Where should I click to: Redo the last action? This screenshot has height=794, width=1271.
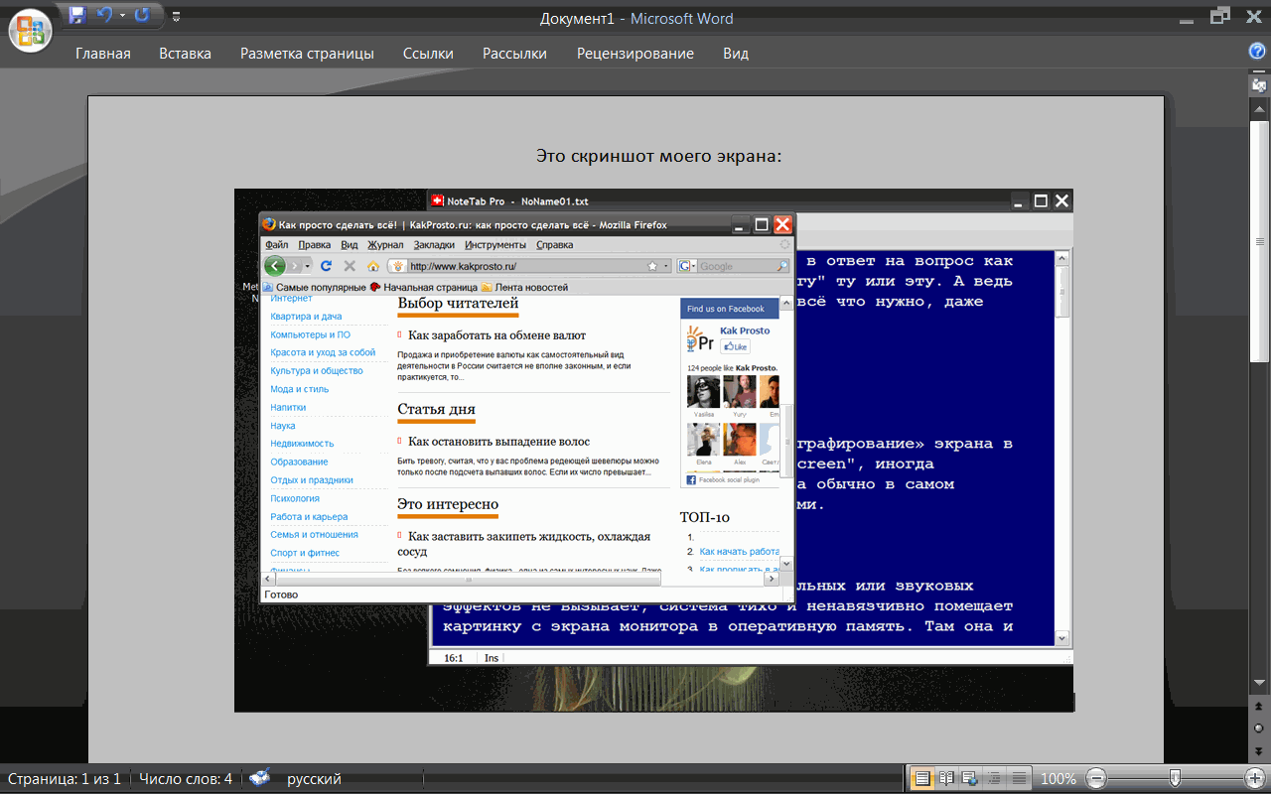(x=142, y=15)
